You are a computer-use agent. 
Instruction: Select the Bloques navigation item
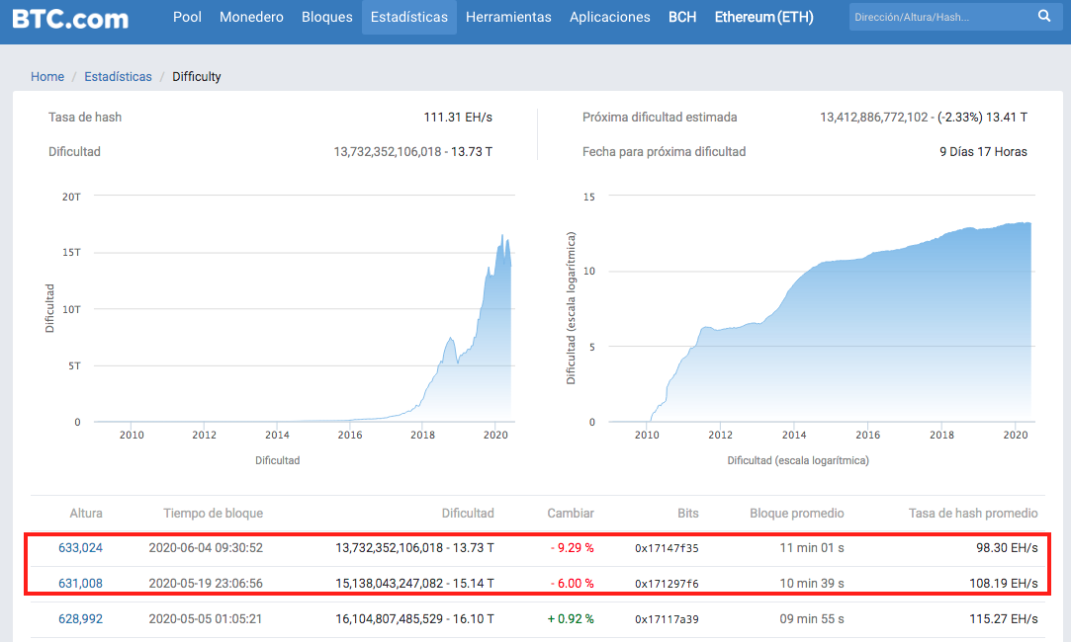[x=327, y=17]
